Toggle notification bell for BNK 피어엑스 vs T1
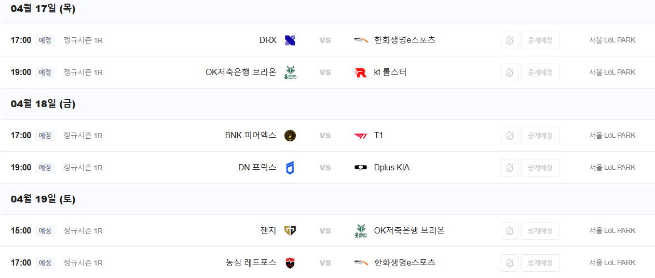The width and height of the screenshot is (655, 278). [x=510, y=136]
